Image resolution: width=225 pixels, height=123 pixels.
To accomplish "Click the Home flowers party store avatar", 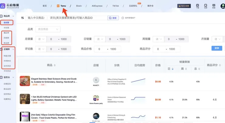I will pyautogui.click(x=96, y=98).
